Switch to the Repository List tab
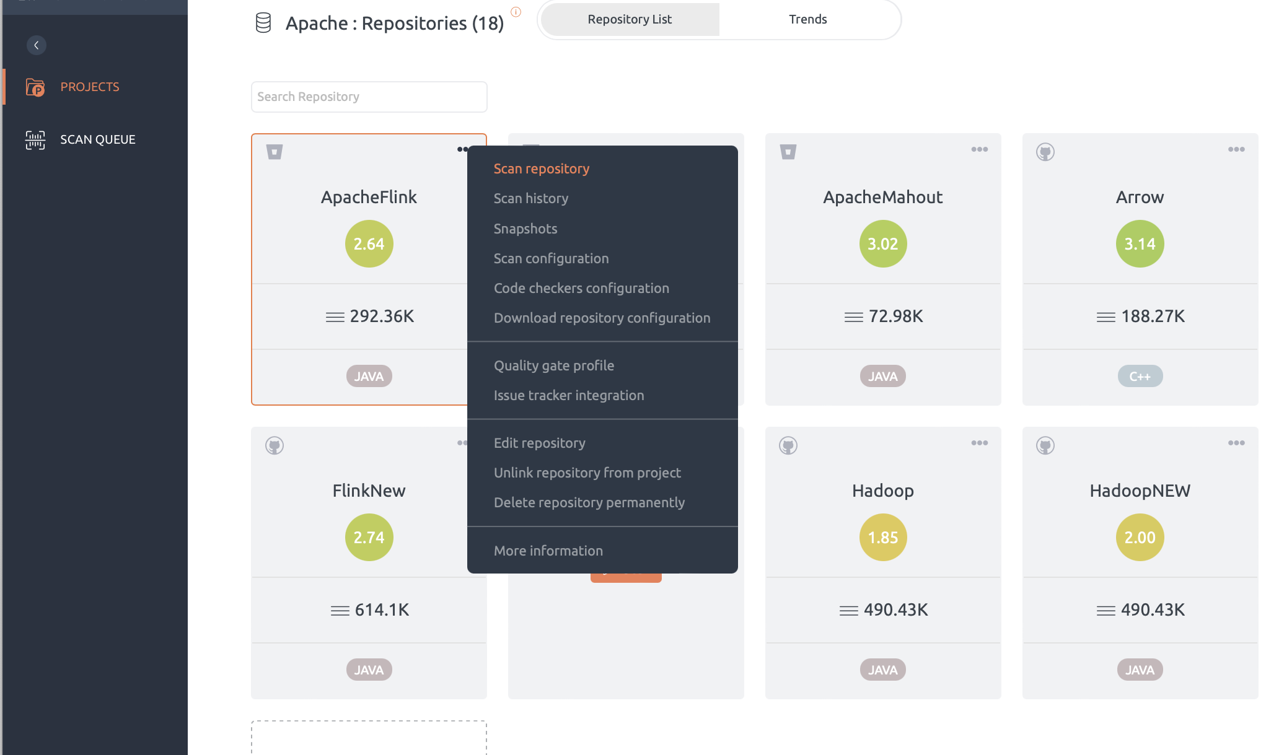 pos(630,19)
